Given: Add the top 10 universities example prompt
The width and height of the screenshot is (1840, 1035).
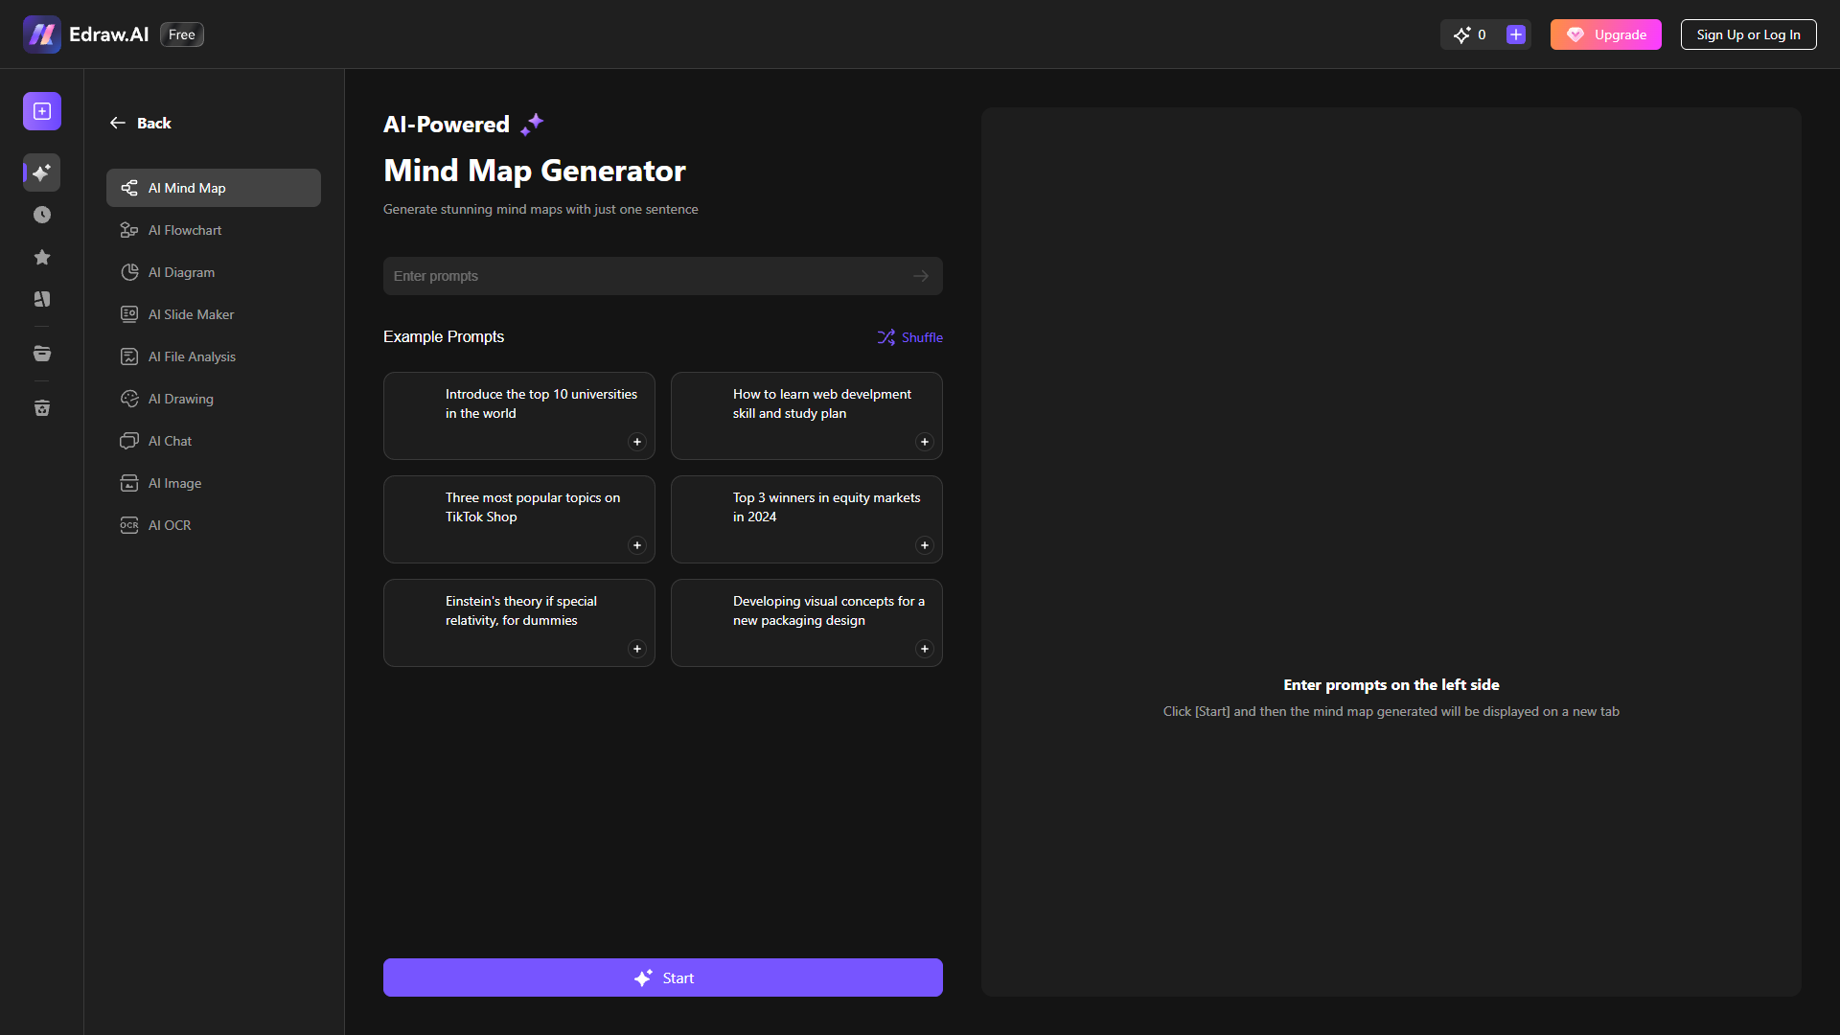Looking at the screenshot, I should tap(637, 442).
